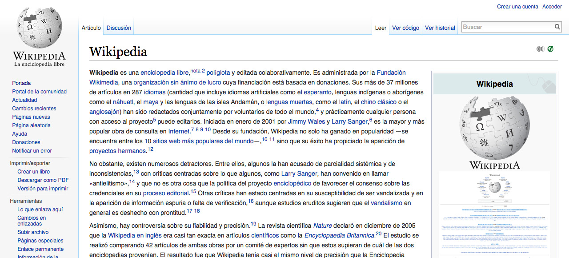This screenshot has height=258, width=569.
Task: Click the magnifying glass search icon
Action: tap(557, 27)
